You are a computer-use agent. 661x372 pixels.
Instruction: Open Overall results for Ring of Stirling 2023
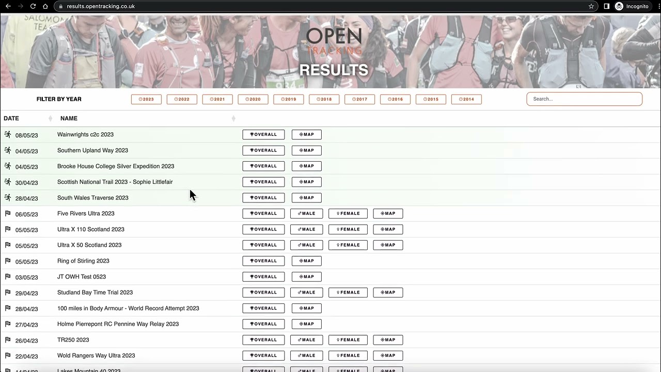point(263,261)
